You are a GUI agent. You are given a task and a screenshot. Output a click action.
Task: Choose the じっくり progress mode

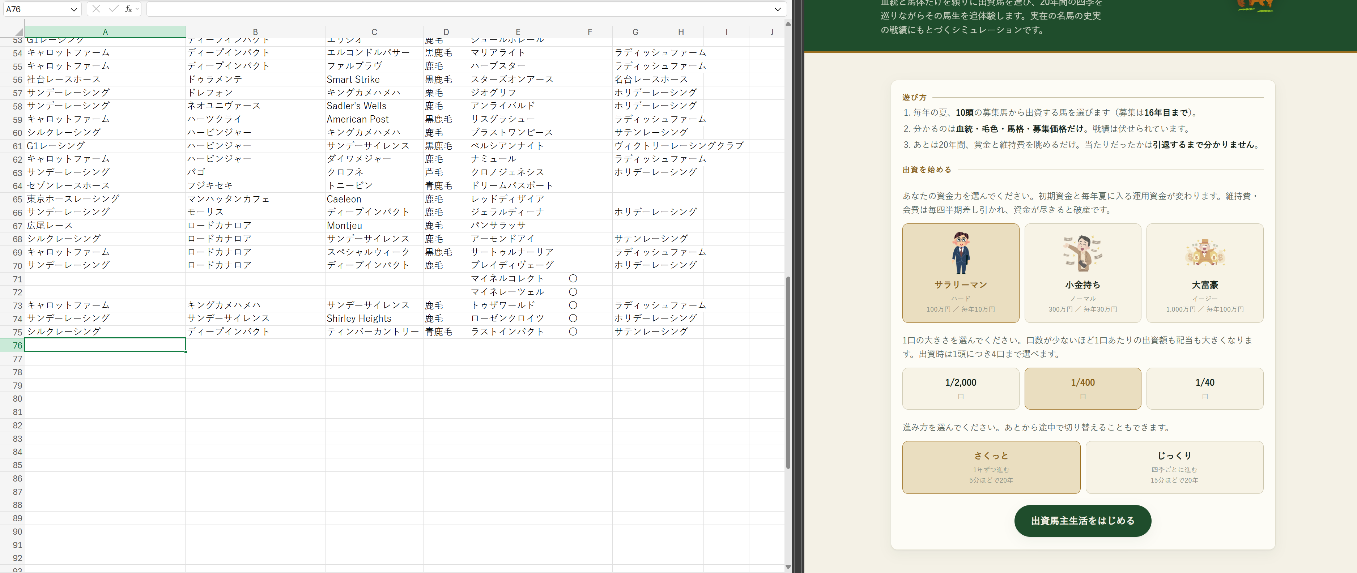1174,467
